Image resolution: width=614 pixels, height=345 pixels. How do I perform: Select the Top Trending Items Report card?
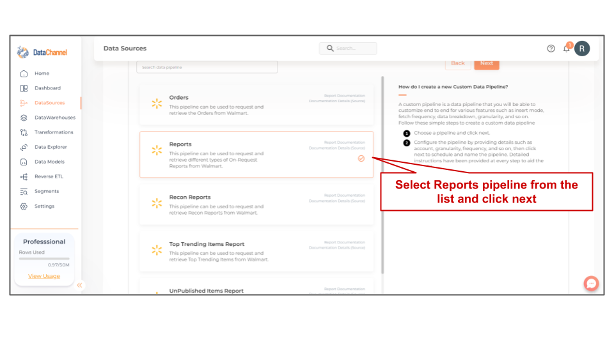pyautogui.click(x=256, y=251)
